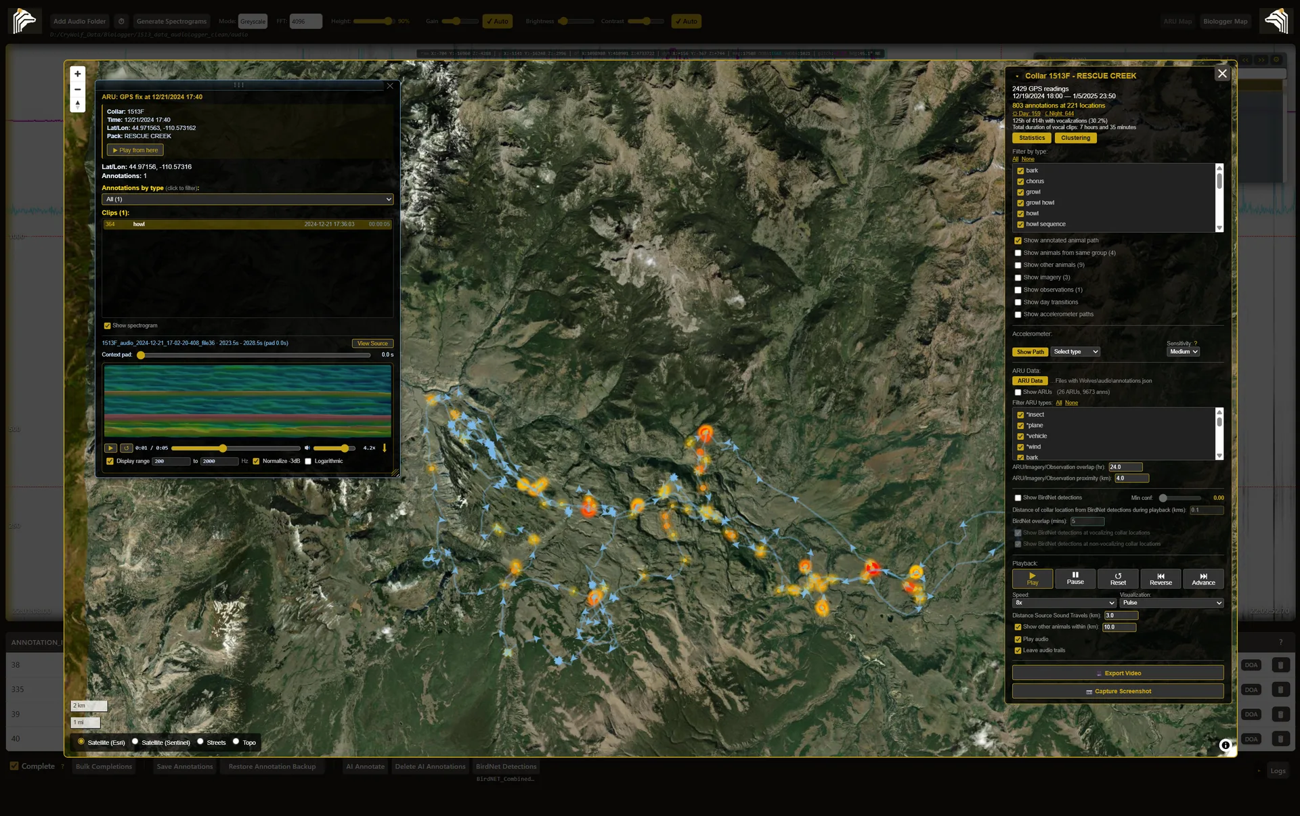1300x816 pixels.
Task: Enable Show day transitions
Action: tap(1018, 302)
